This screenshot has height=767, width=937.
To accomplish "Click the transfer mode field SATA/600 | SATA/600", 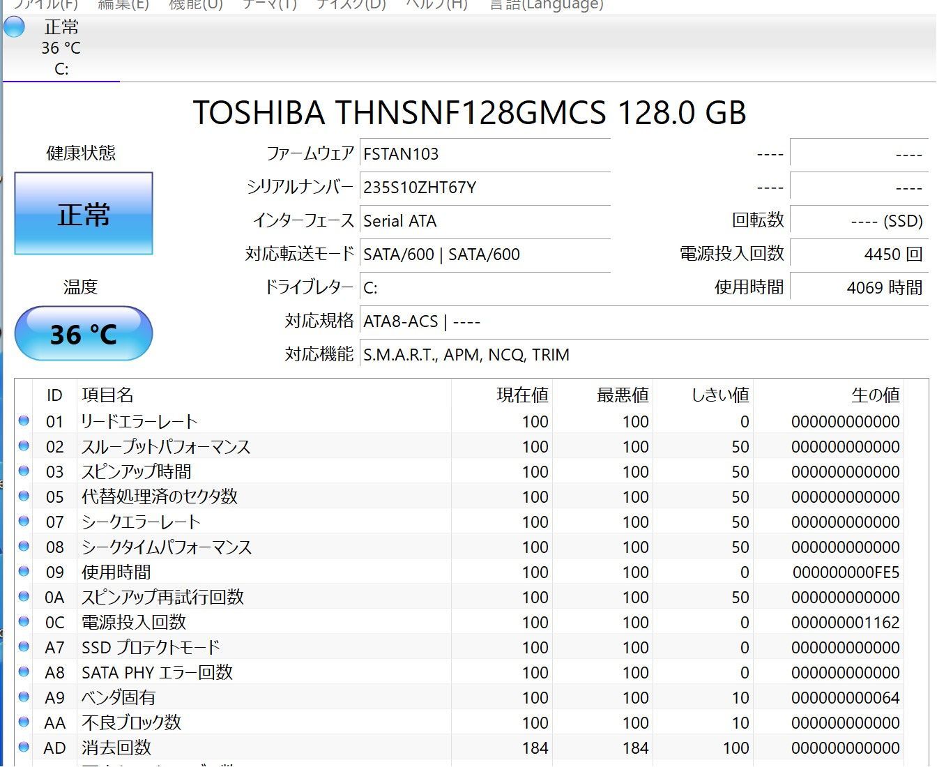I will tap(485, 255).
